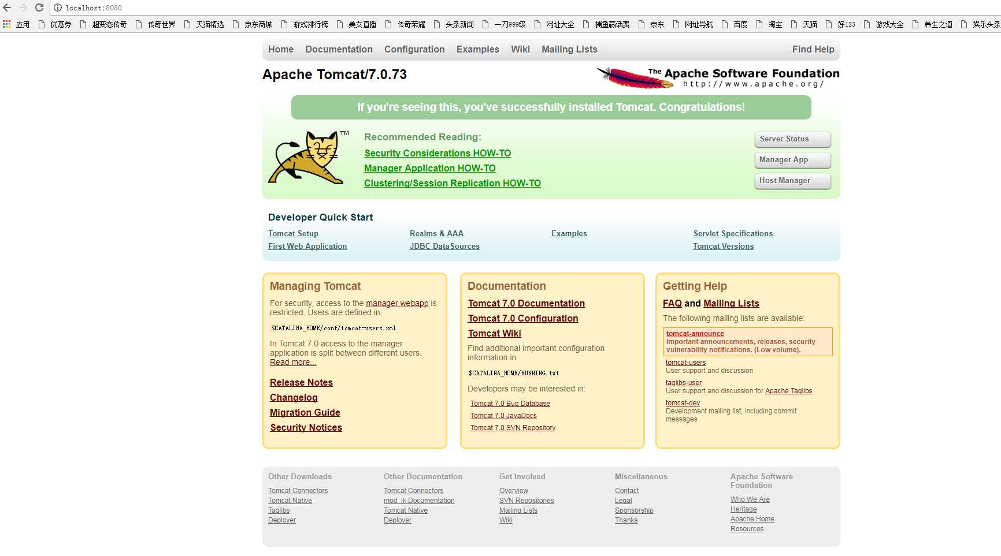Open the 网址导航 bookmark
This screenshot has height=556, width=1001.
[693, 24]
